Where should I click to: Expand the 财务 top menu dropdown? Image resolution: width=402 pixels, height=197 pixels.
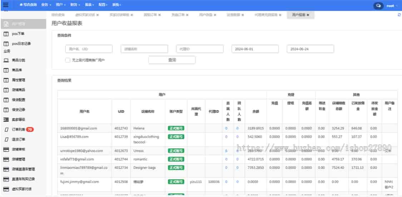tap(75, 5)
